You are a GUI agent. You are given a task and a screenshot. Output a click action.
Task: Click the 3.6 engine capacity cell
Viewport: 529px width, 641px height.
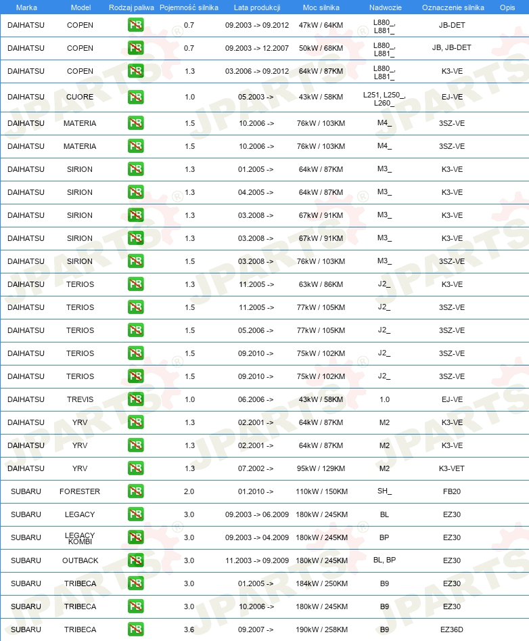point(189,629)
